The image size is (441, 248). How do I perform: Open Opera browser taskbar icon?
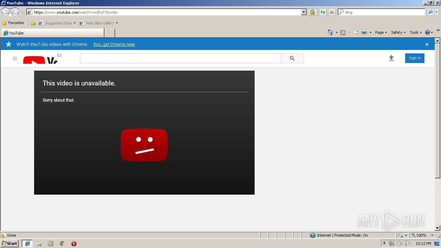click(x=74, y=244)
